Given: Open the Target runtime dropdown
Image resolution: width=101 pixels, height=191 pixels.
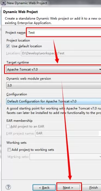Looking at the screenshot, I should click(x=54, y=69).
